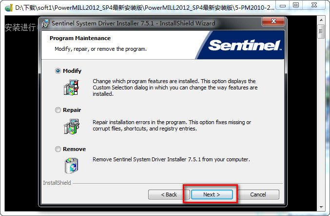This screenshot has width=330, height=216.
Task: Minimize the outer PowerMILL window
Action: 282,5
